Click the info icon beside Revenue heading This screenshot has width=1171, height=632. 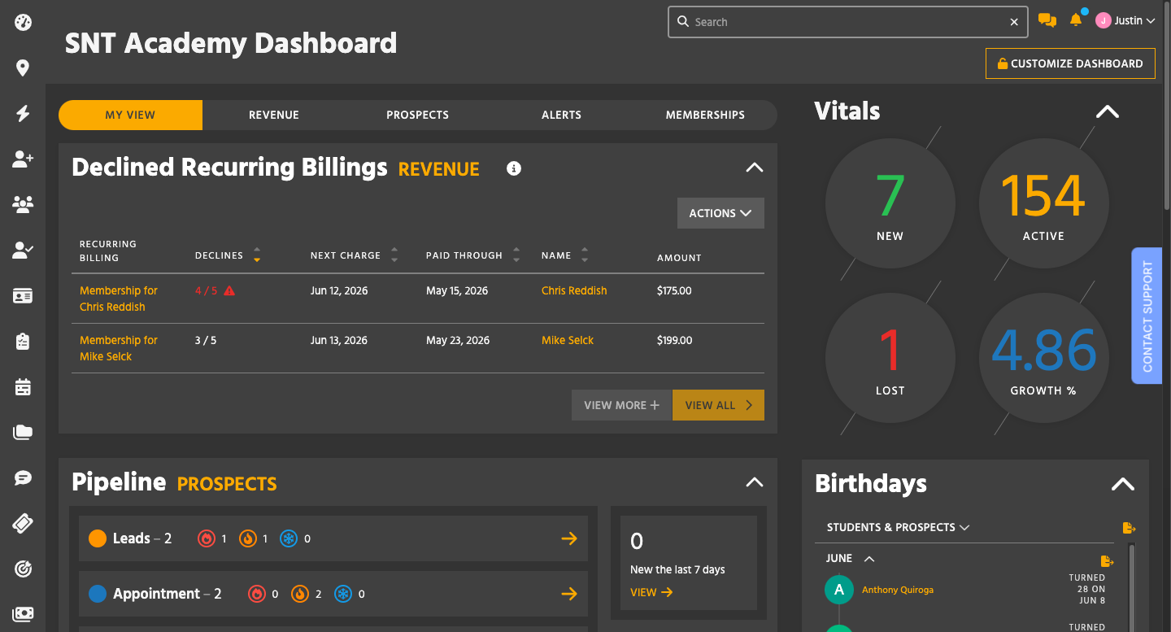pos(514,168)
